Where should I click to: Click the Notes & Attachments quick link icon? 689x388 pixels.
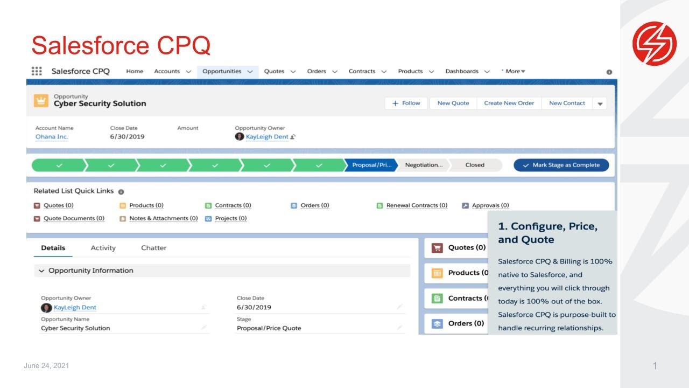tap(123, 219)
